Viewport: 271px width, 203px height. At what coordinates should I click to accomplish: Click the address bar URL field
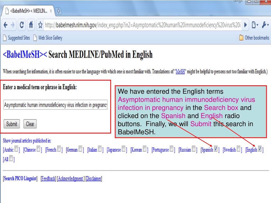click(143, 25)
